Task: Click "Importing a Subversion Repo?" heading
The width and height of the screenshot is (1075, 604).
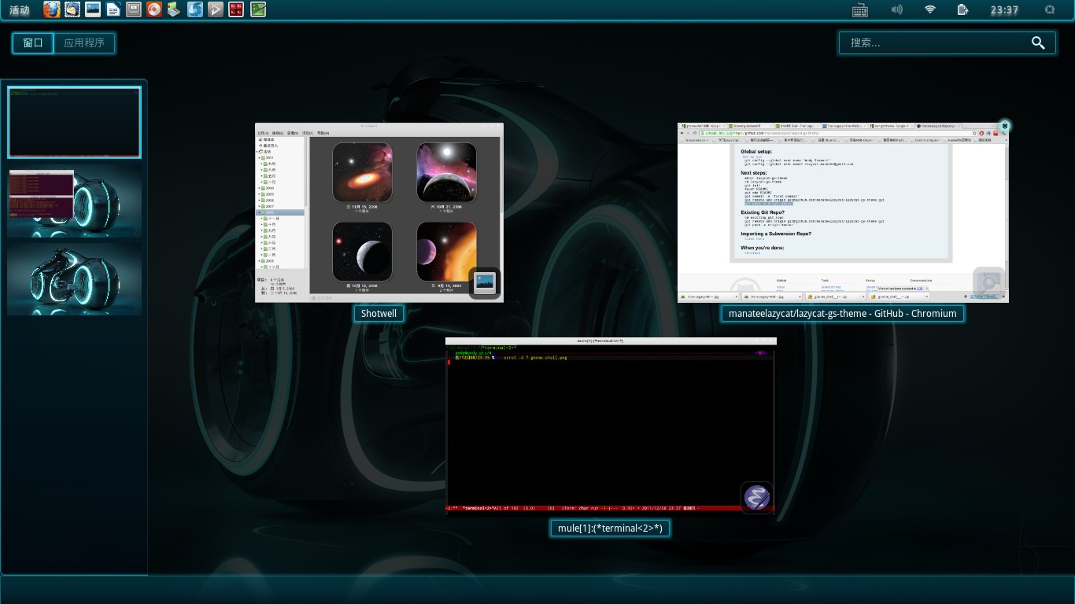Action: point(776,234)
